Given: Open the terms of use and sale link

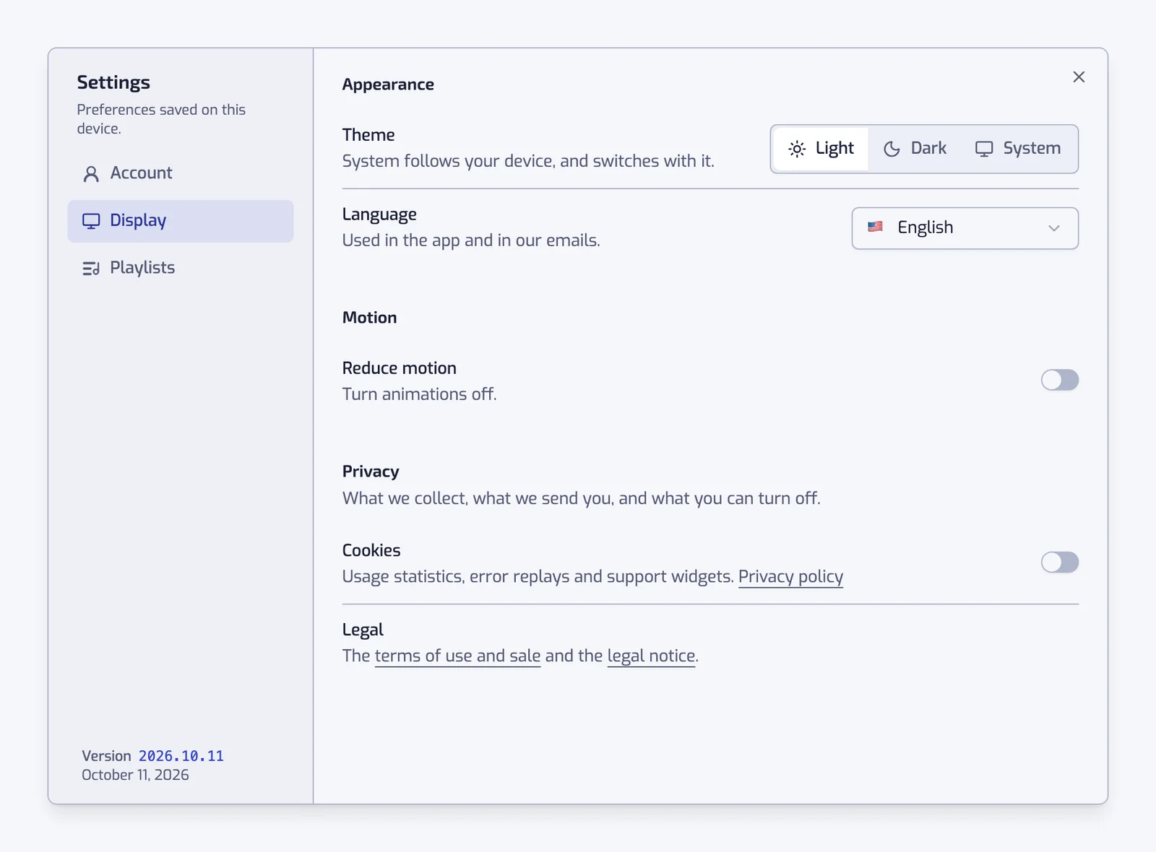Looking at the screenshot, I should [457, 656].
